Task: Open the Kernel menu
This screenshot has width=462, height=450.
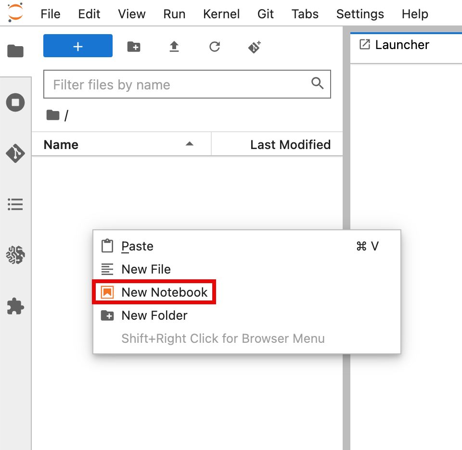Action: (221, 14)
